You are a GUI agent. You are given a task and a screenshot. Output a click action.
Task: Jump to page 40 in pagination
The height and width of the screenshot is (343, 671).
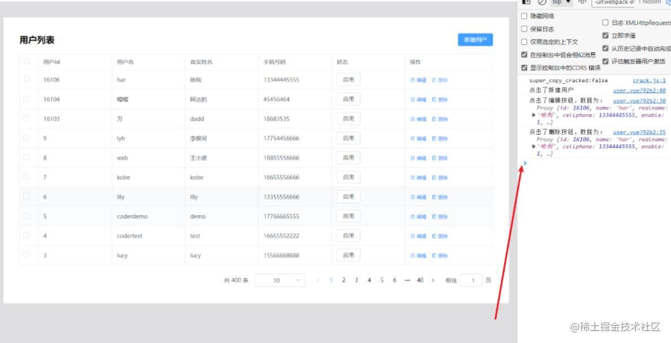420,280
